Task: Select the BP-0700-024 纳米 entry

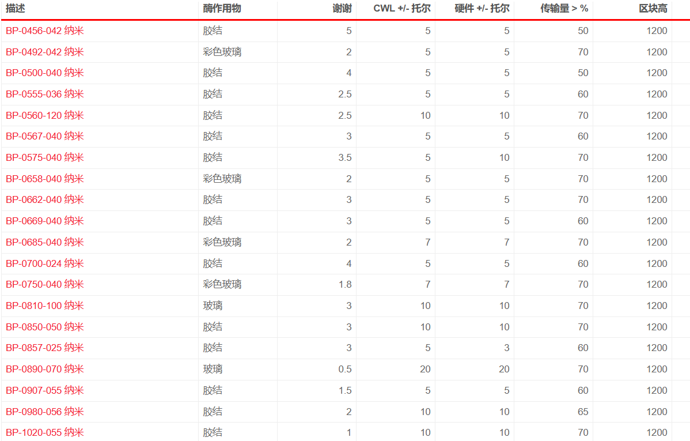Action: point(44,263)
